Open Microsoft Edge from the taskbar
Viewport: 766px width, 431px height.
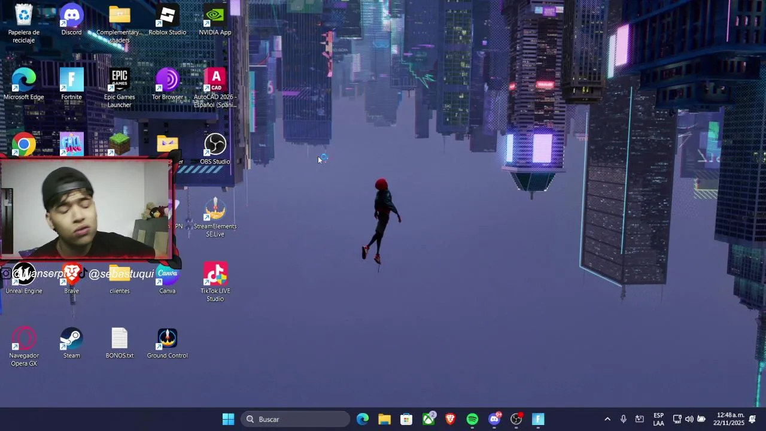coord(363,419)
